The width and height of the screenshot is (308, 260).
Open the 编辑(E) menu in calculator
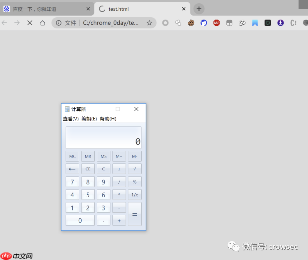click(89, 119)
